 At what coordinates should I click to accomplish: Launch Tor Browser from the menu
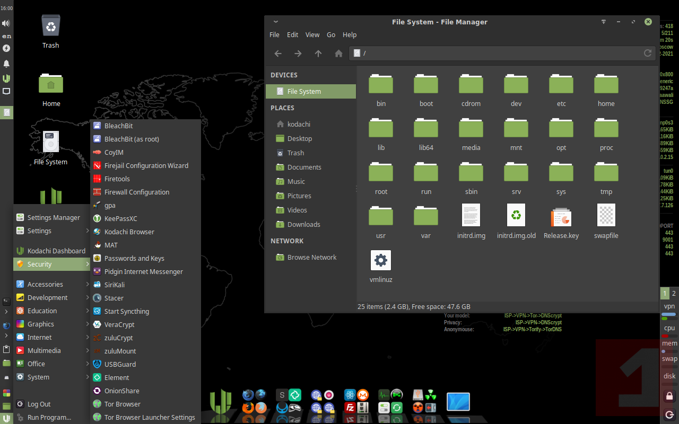point(122,404)
